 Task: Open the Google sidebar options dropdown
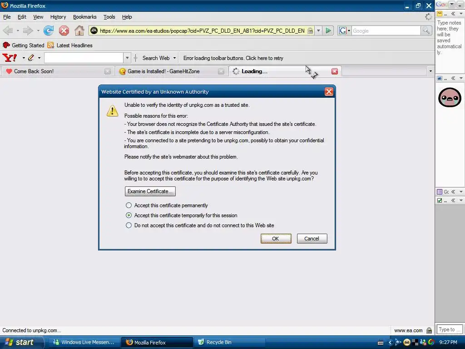point(452,4)
